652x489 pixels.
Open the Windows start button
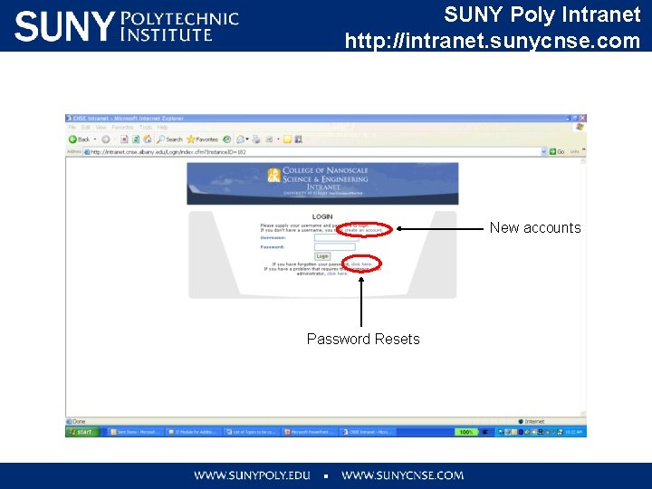(82, 432)
